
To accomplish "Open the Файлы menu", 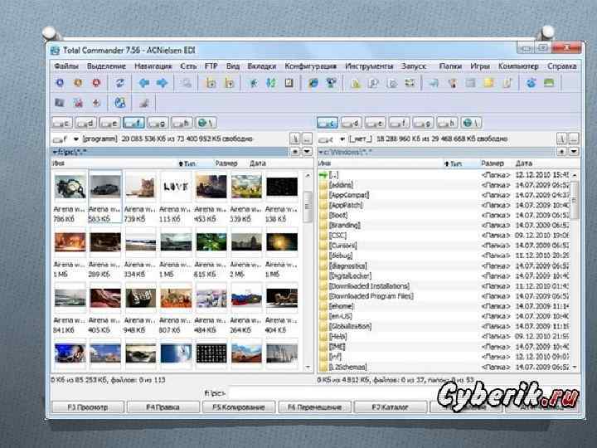I will click(66, 66).
